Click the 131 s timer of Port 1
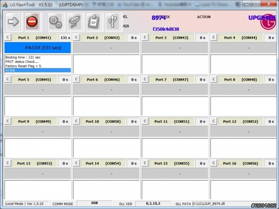 65,38
